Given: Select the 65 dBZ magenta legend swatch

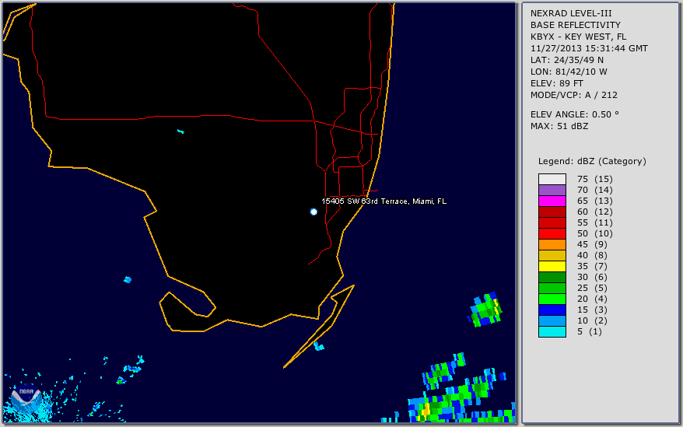Looking at the screenshot, I should pyautogui.click(x=552, y=201).
